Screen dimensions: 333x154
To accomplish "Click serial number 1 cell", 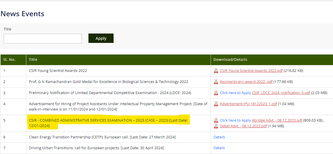I will pyautogui.click(x=13, y=71).
